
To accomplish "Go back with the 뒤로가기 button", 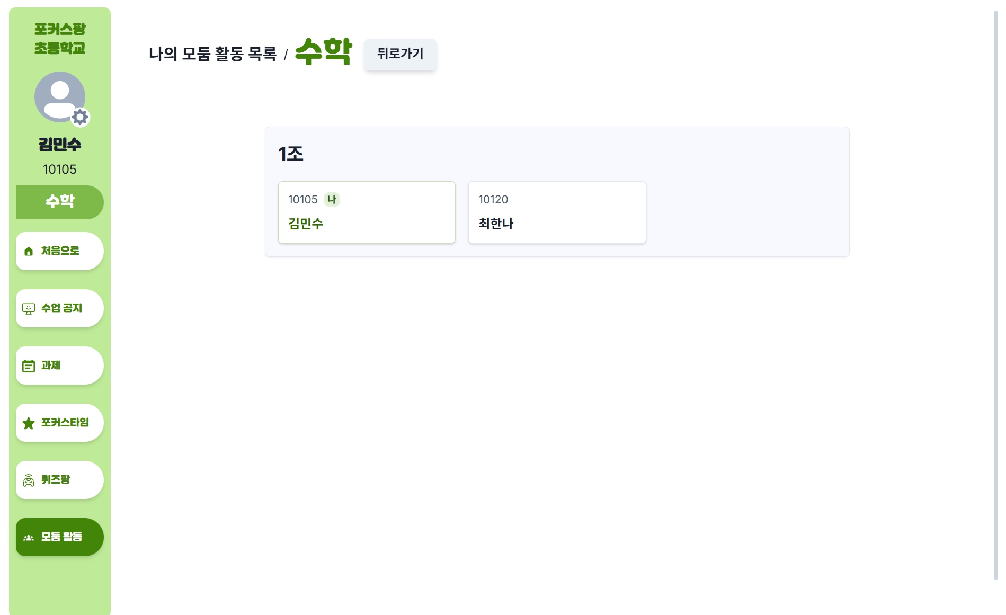I will pyautogui.click(x=400, y=54).
